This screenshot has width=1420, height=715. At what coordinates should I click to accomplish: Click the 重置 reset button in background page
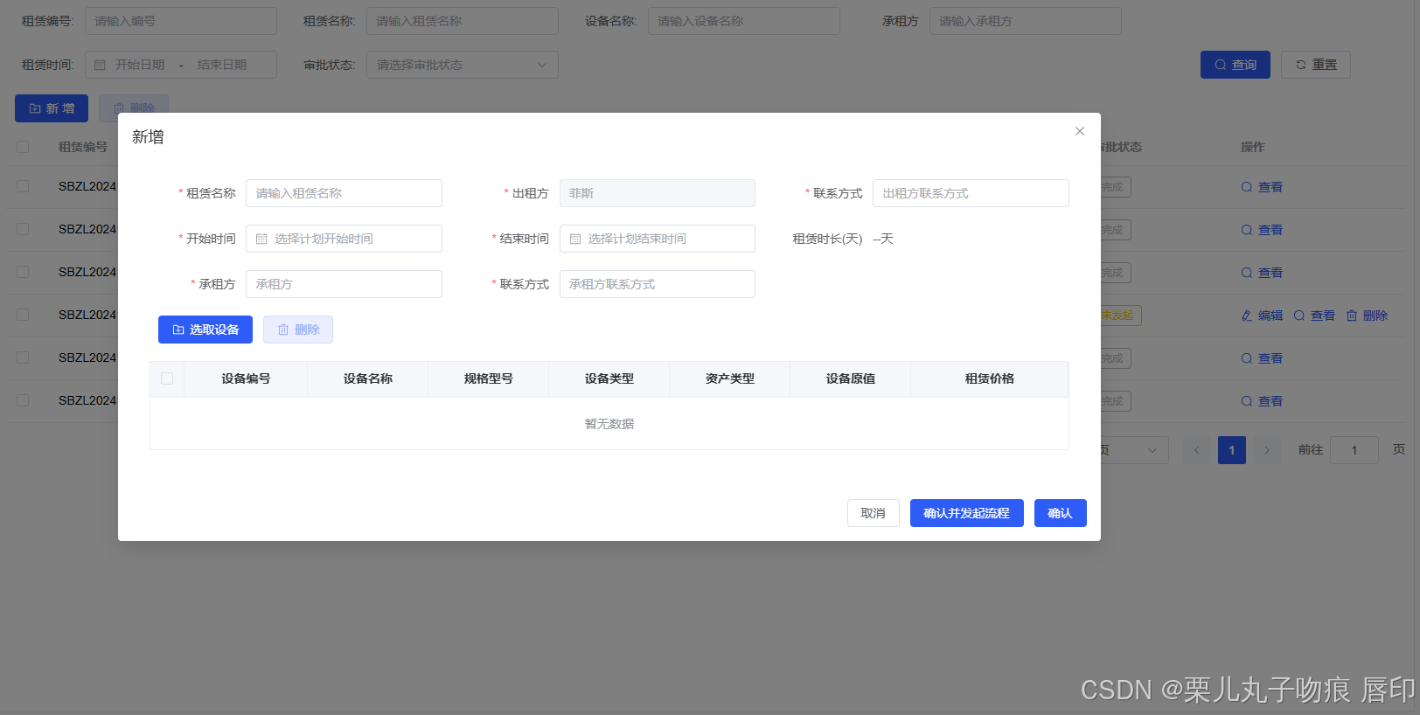(1316, 65)
